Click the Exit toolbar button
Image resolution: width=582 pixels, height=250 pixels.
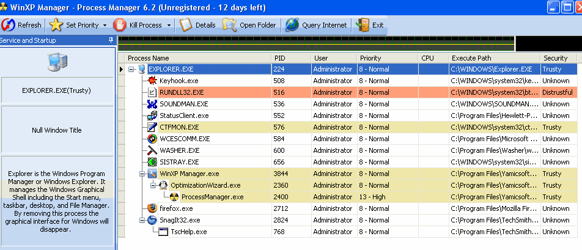(370, 25)
